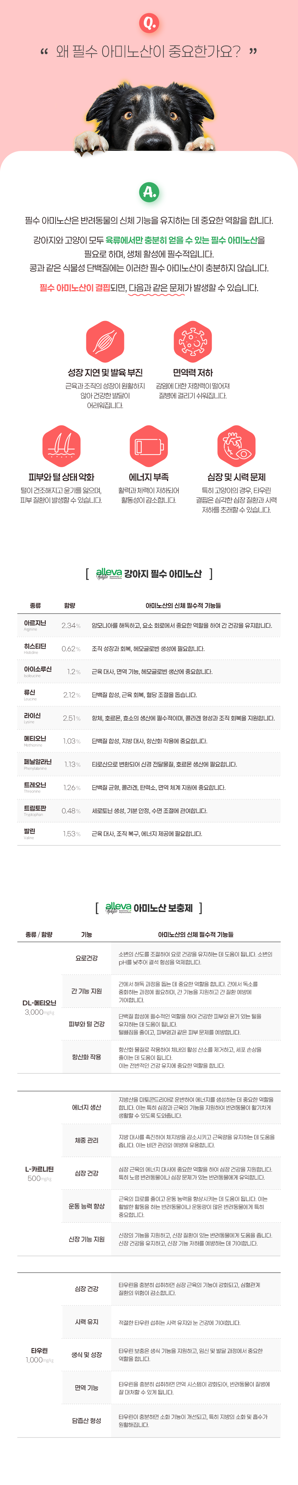Click the 왜 필수 아미노산이 중요한가요? question heading
This screenshot has height=1485, width=298.
148,52
